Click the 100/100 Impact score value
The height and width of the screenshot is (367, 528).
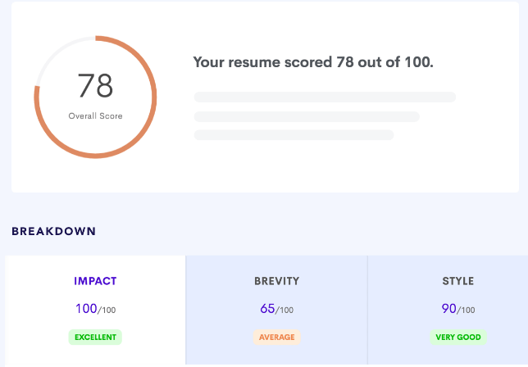click(95, 309)
